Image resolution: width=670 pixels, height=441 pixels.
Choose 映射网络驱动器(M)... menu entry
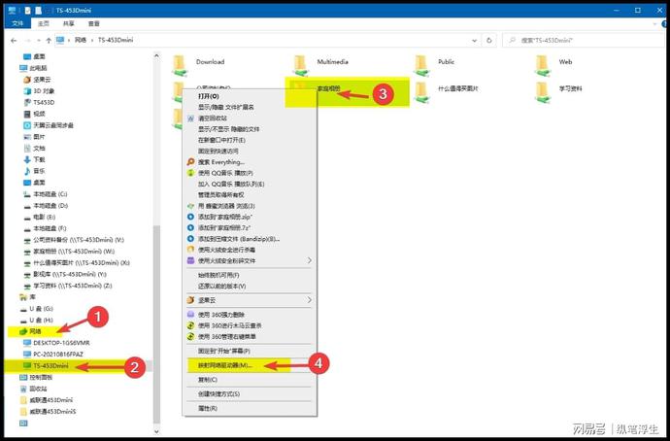pos(250,365)
